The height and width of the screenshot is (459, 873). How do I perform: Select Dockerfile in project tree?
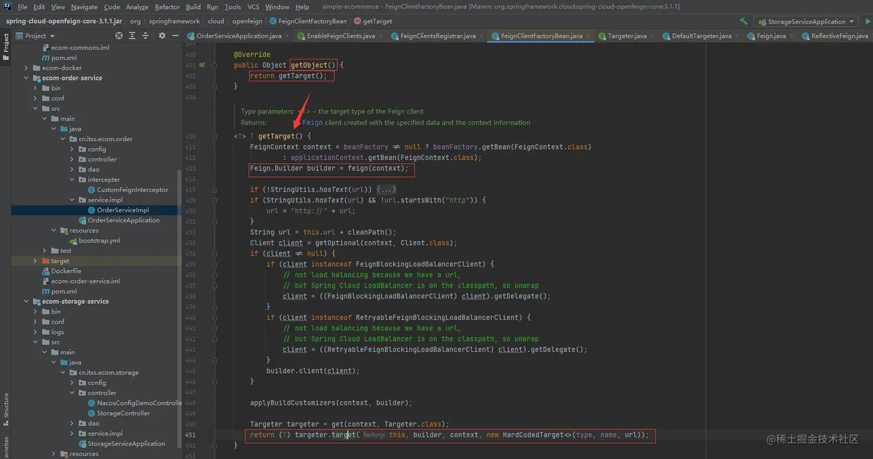click(x=66, y=271)
